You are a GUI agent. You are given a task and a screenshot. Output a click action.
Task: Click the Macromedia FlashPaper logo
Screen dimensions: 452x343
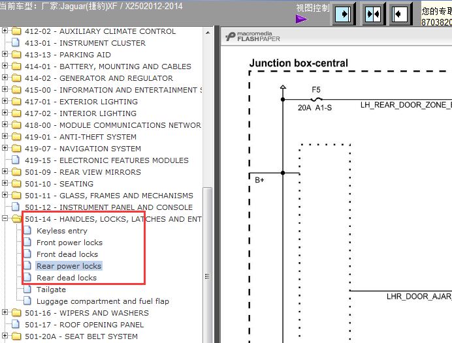click(x=253, y=37)
